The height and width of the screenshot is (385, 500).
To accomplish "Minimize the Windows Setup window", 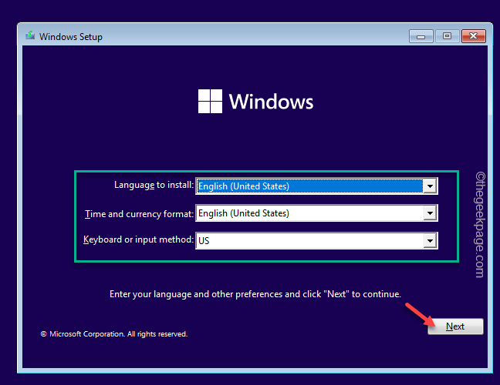I will pos(421,36).
